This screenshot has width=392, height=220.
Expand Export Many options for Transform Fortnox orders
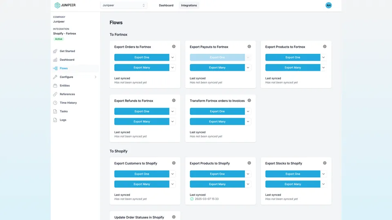coord(248,121)
